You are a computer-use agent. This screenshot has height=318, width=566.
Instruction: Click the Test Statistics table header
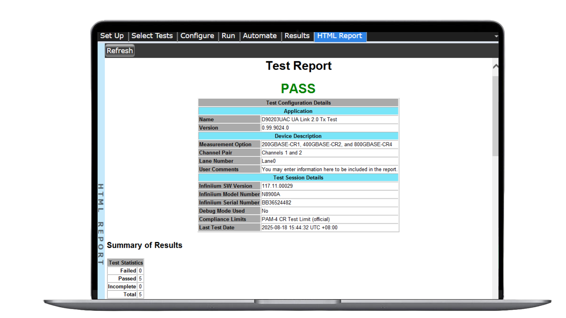pyautogui.click(x=126, y=263)
